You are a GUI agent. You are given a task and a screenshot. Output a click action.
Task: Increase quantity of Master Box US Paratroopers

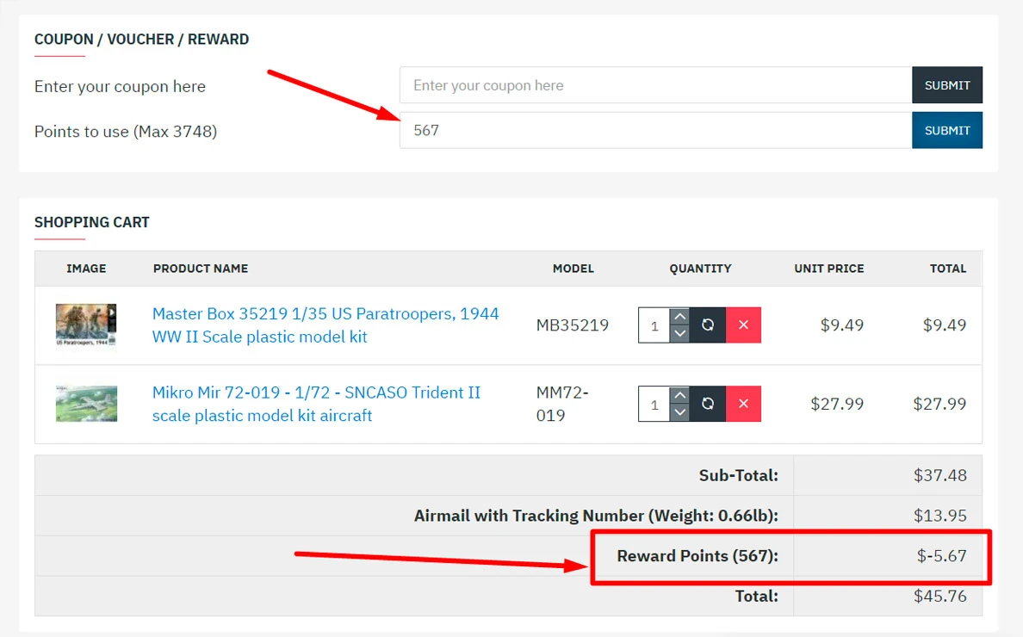coord(679,317)
